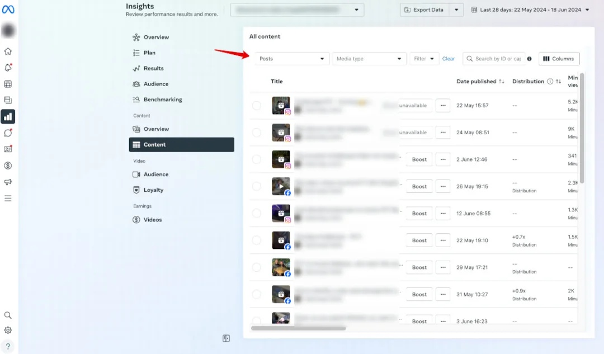Select the post published 31 May 10:27
The width and height of the screenshot is (604, 354).
coord(257,294)
